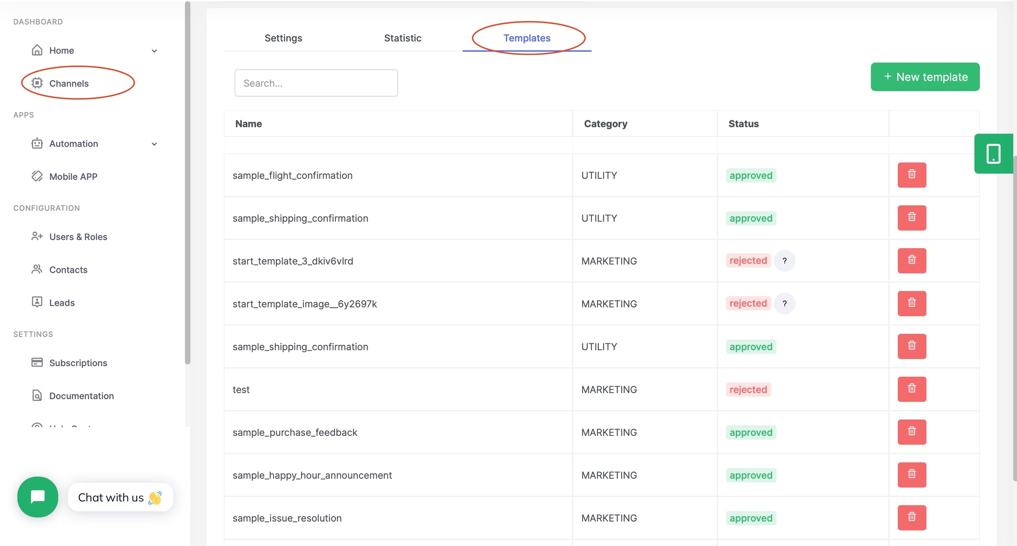This screenshot has width=1017, height=546.
Task: Go to Subscriptions settings
Action: [x=78, y=363]
